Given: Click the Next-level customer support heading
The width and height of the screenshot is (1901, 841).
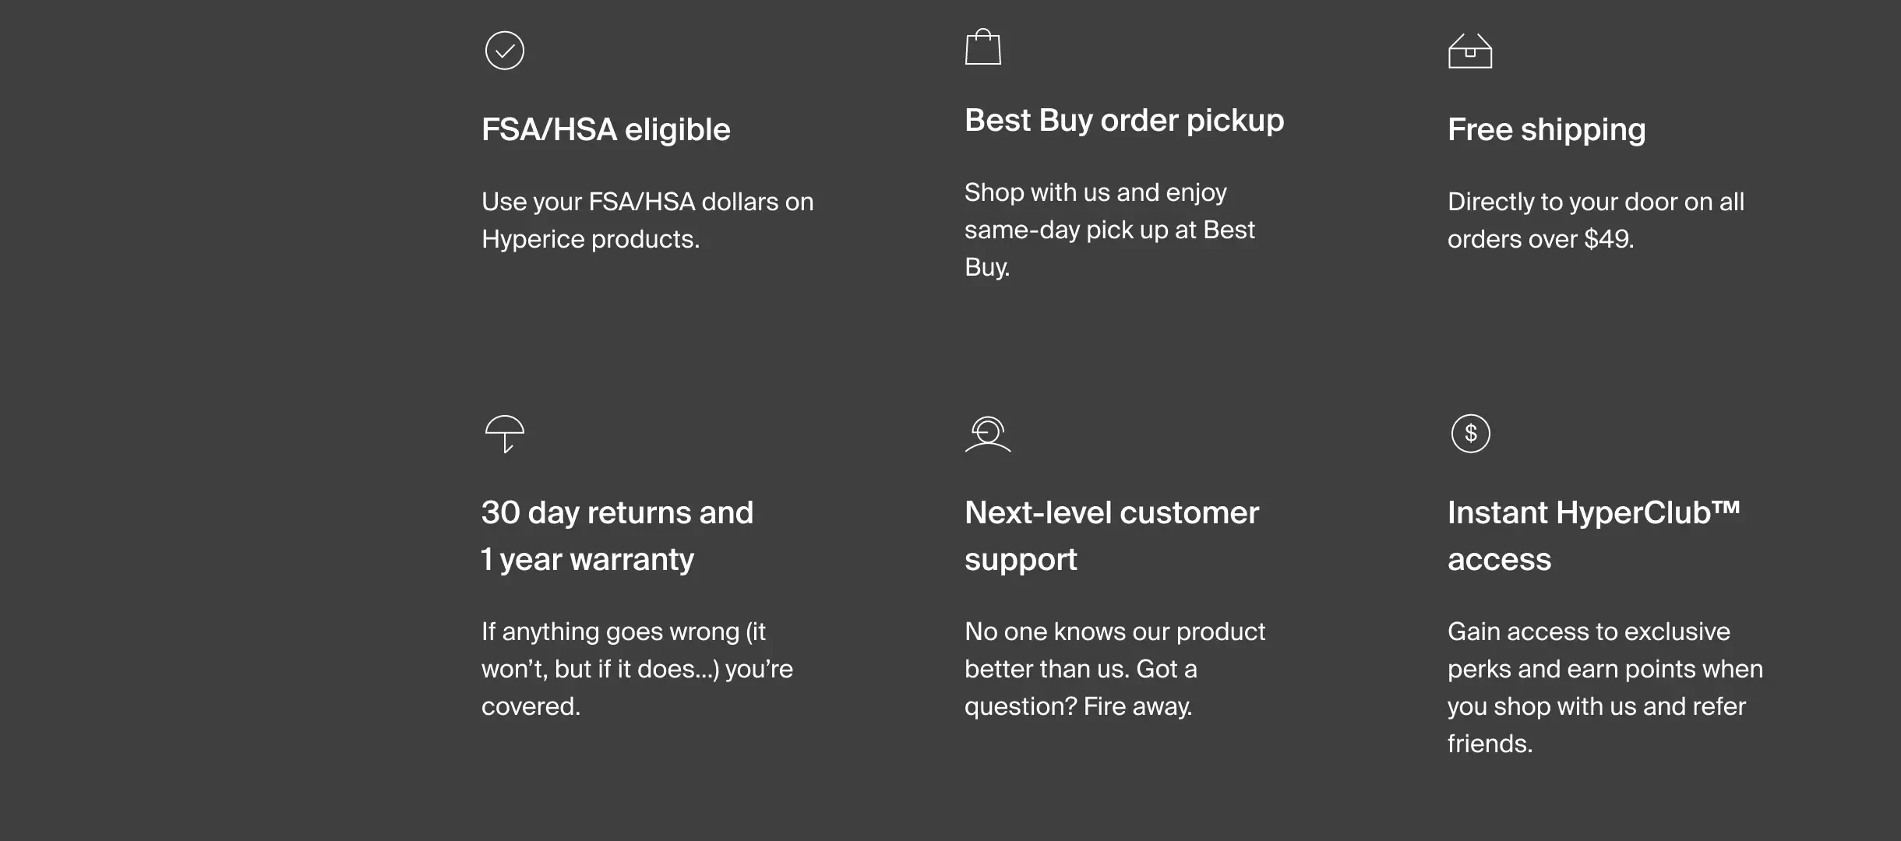Looking at the screenshot, I should tap(1111, 536).
